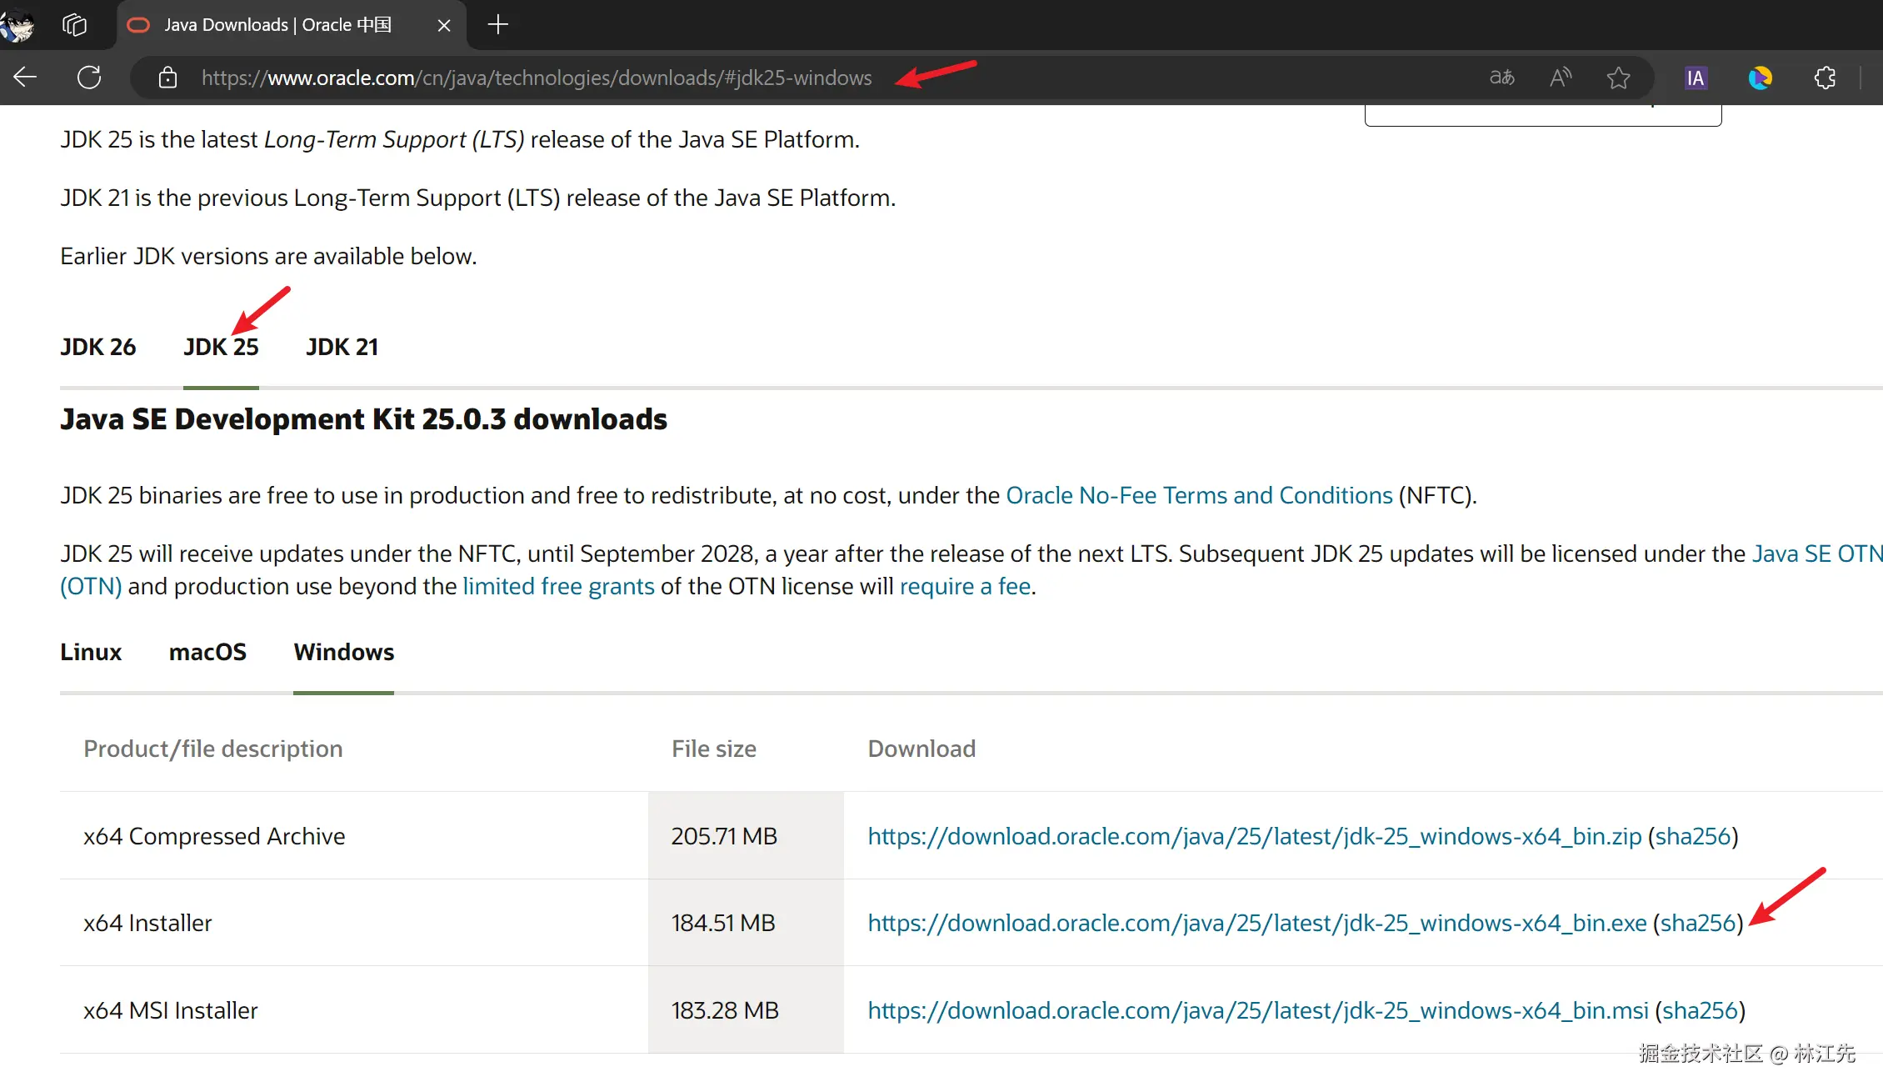Download the x64 Installer exe file
1883x1092 pixels.
click(x=1257, y=923)
